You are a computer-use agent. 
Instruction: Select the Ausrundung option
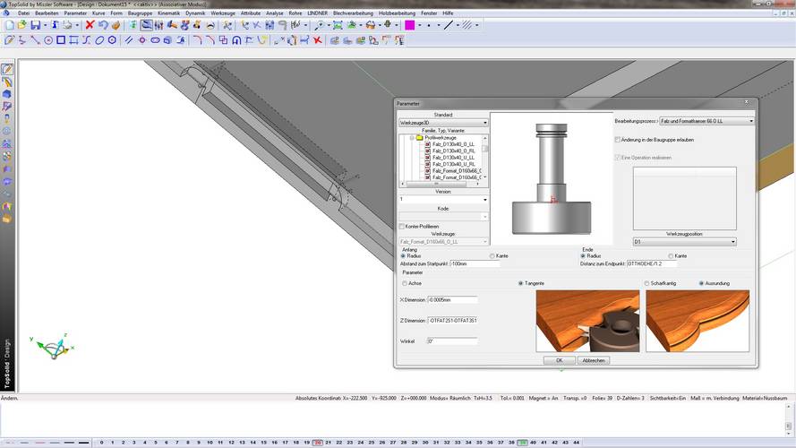click(x=701, y=283)
